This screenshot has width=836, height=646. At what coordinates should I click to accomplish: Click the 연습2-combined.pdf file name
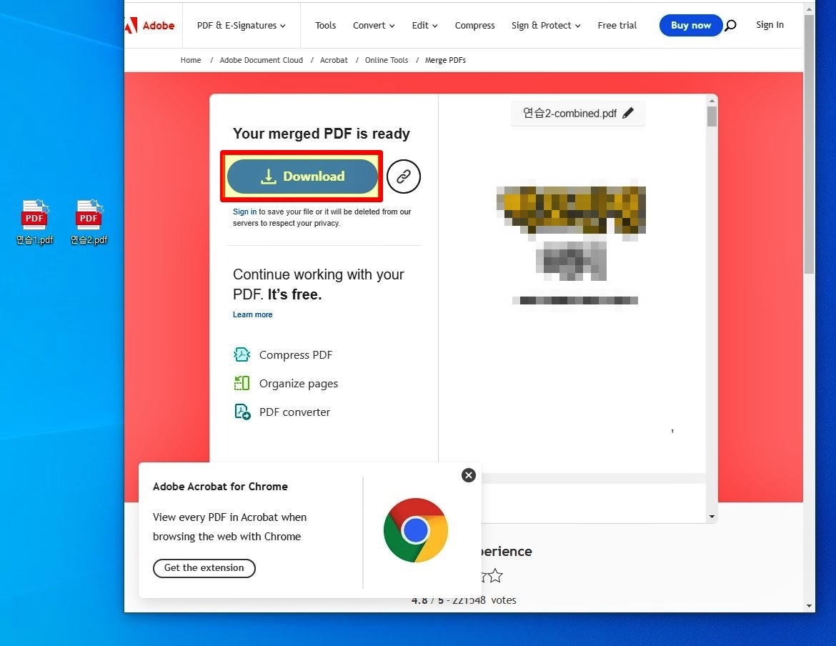[570, 113]
